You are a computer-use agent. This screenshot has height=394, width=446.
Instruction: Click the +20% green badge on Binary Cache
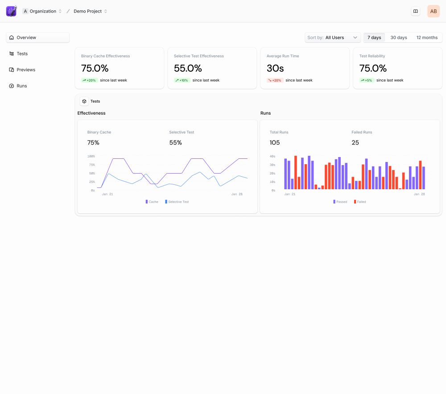tap(89, 80)
